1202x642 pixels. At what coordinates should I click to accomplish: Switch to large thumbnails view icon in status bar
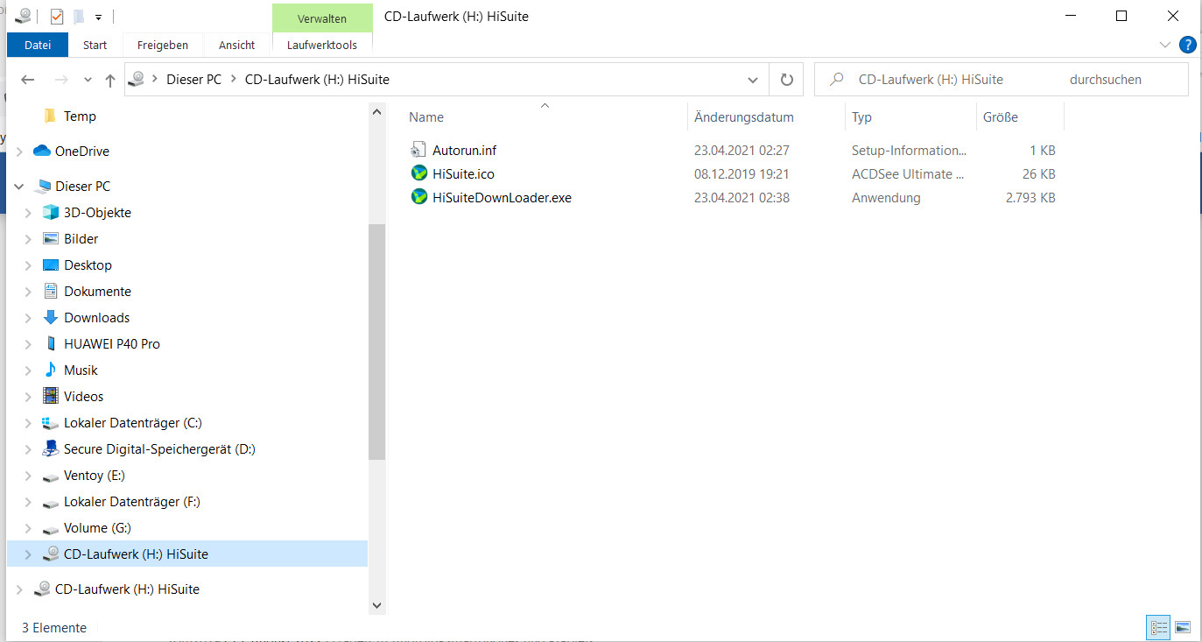(1183, 627)
